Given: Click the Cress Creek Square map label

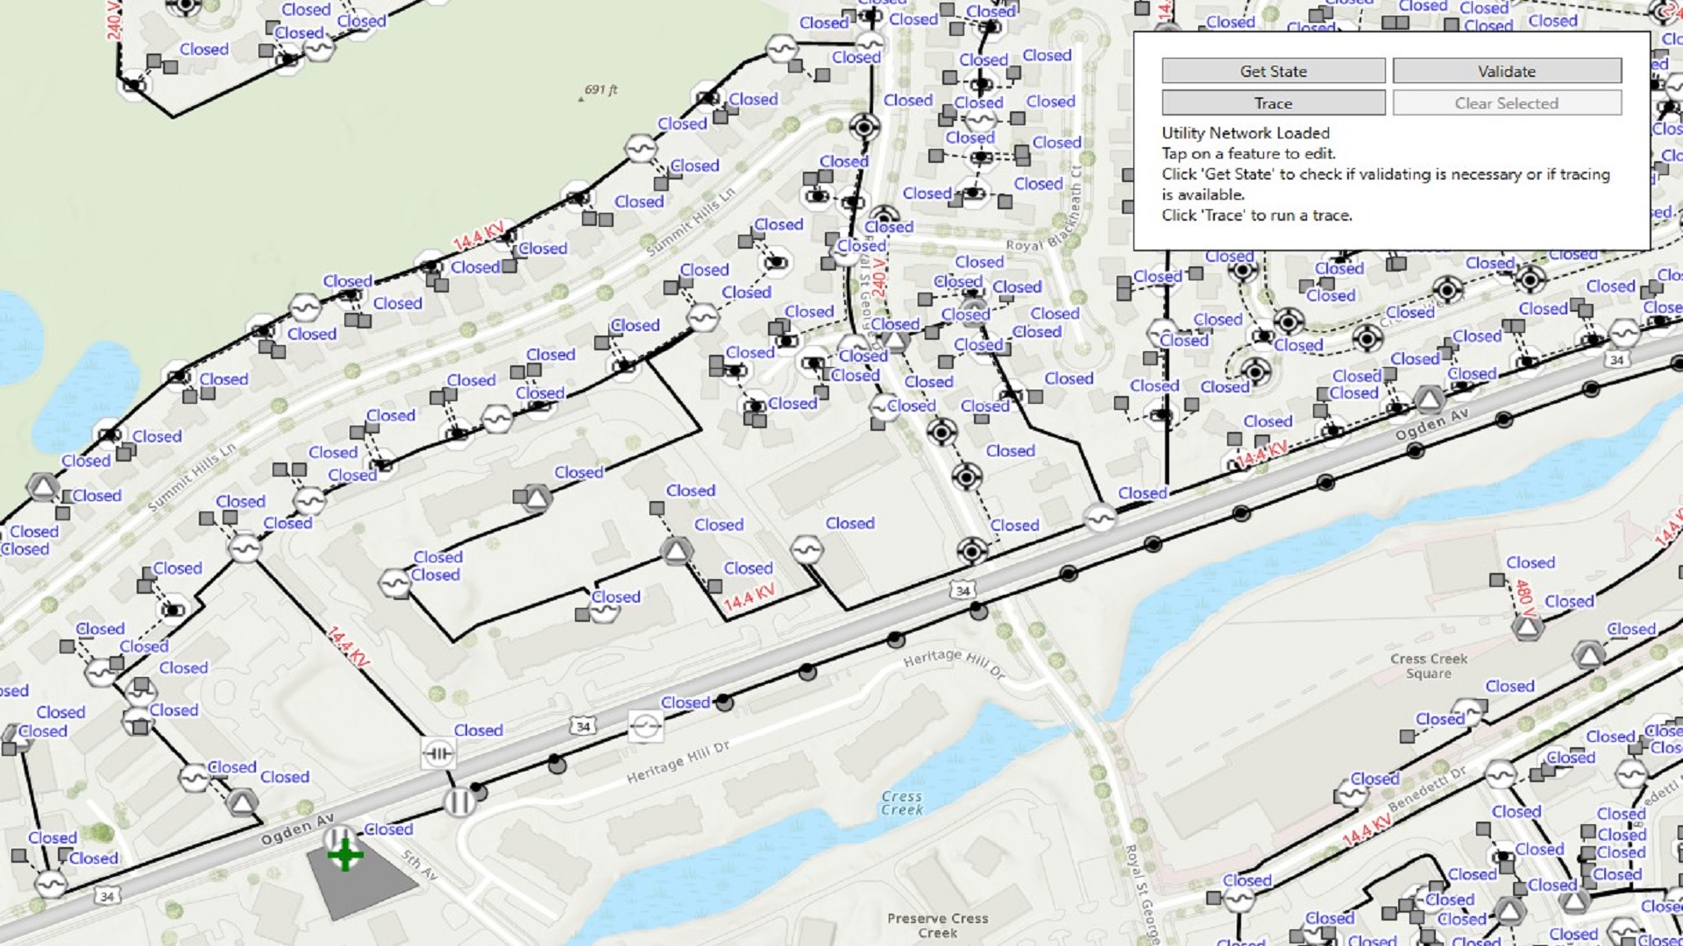Looking at the screenshot, I should coord(1428,666).
